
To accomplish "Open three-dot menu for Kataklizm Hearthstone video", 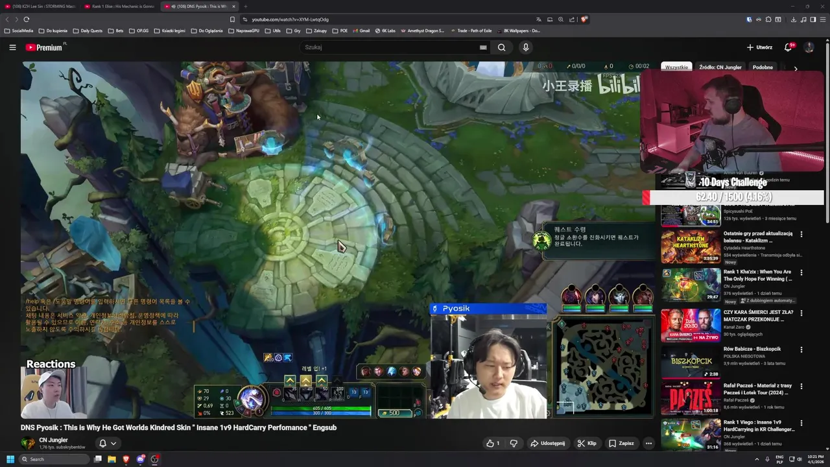I will pos(801,234).
